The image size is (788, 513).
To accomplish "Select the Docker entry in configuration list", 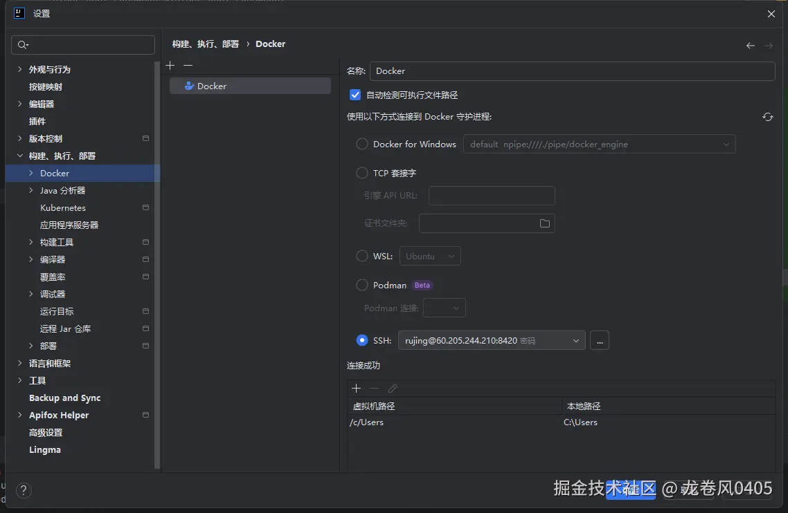I will point(250,86).
